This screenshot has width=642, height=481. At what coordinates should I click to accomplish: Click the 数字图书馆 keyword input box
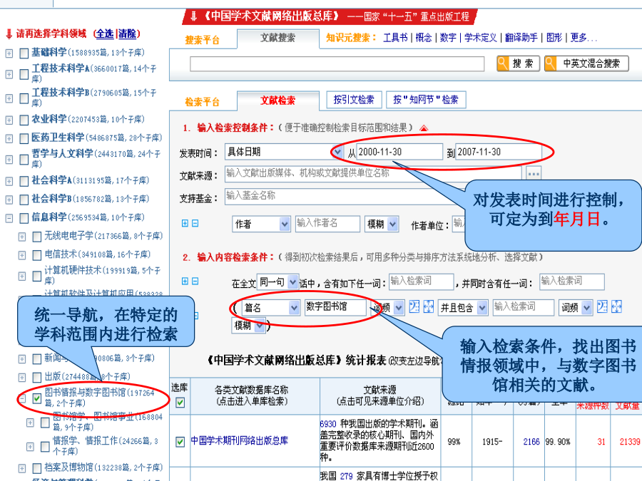335,307
